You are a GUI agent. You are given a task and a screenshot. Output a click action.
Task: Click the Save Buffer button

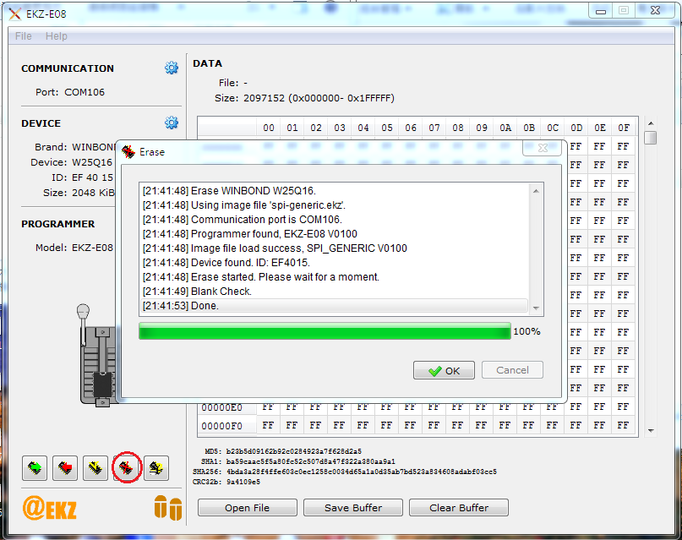point(353,508)
